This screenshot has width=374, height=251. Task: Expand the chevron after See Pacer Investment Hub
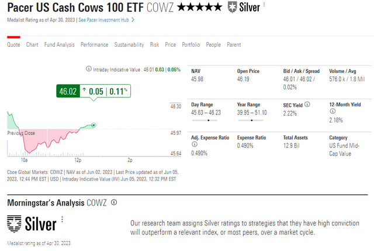(133, 20)
